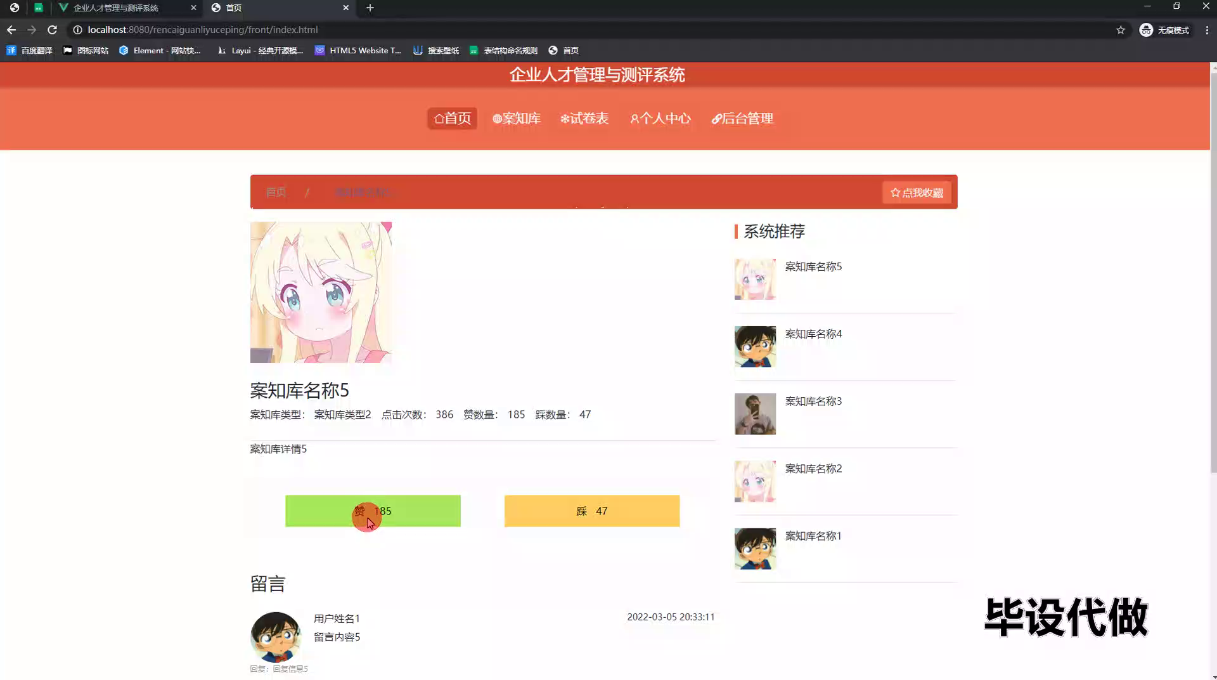
Task: Reload the page with the refresh icon
Action: tap(53, 30)
